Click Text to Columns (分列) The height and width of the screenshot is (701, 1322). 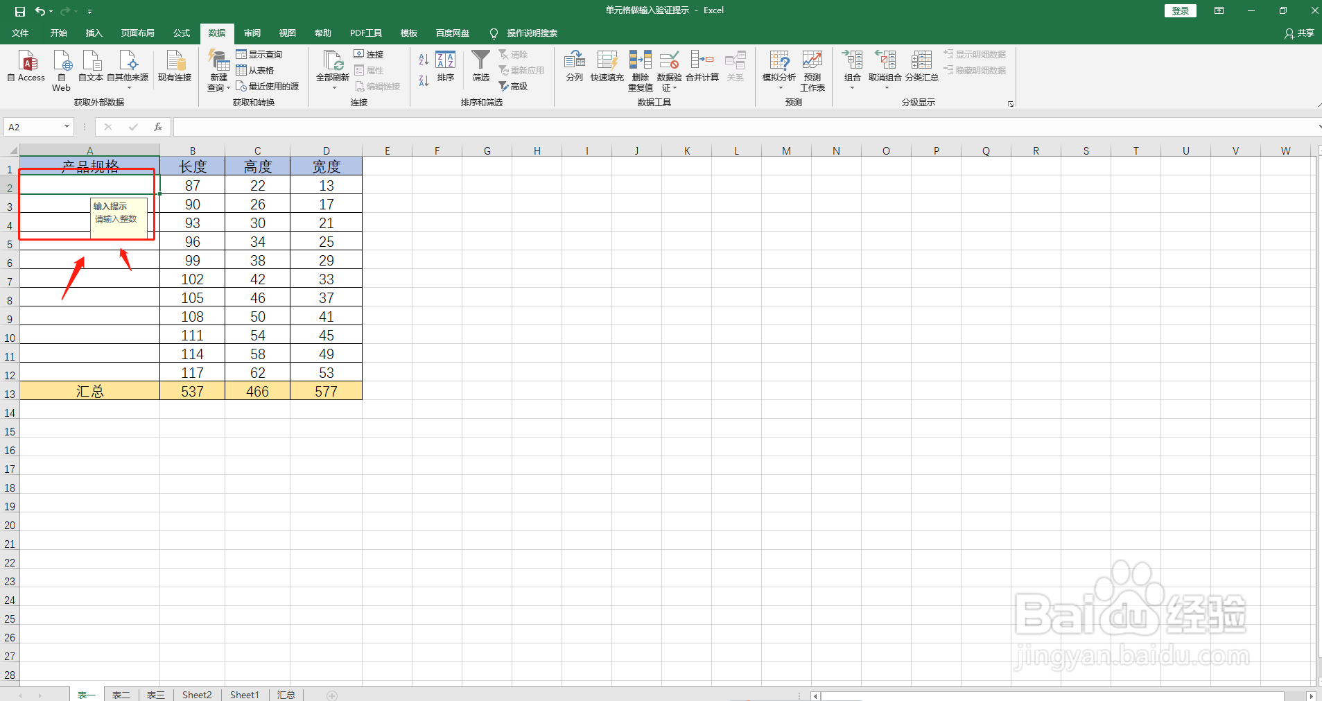click(x=575, y=67)
